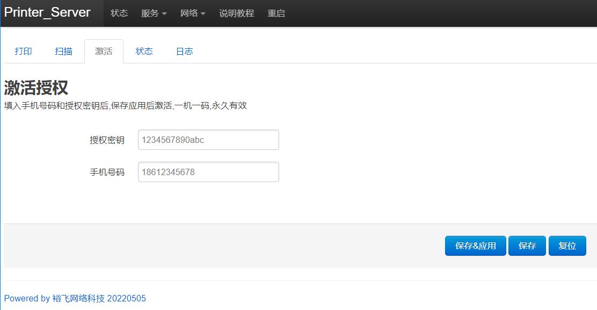
Task: Click the 手机号码 field label
Action: 107,172
